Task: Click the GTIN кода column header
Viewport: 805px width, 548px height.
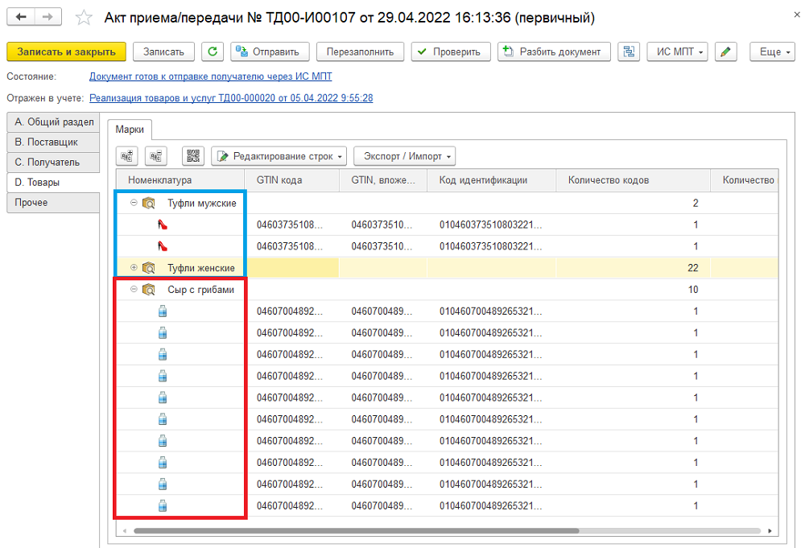Action: click(x=291, y=180)
